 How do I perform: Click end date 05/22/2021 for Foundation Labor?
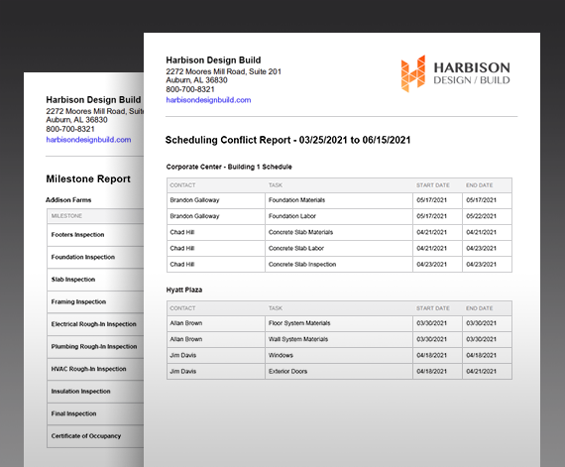[481, 216]
